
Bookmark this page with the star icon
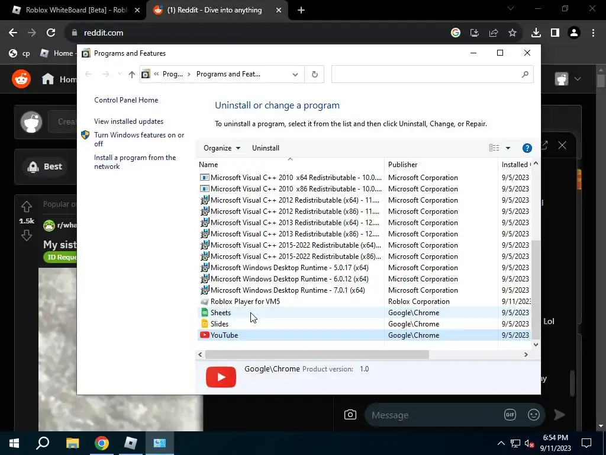pyautogui.click(x=512, y=33)
